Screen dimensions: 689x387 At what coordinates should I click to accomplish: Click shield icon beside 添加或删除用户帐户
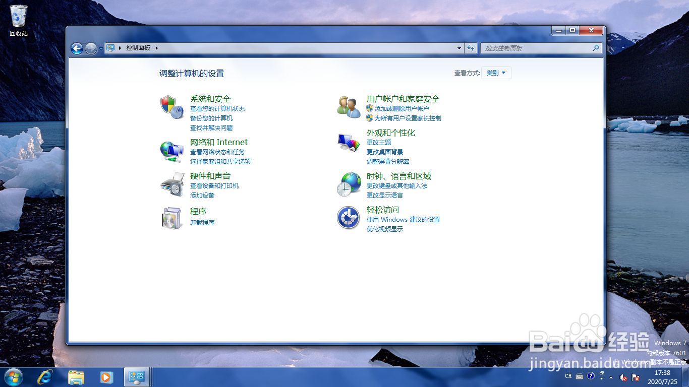coord(370,108)
